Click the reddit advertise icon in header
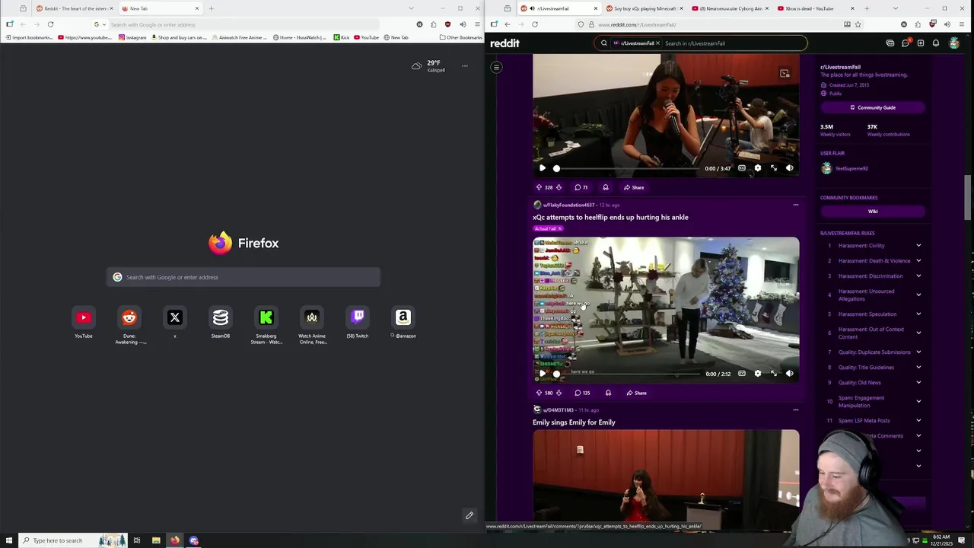This screenshot has width=974, height=548. click(x=890, y=43)
